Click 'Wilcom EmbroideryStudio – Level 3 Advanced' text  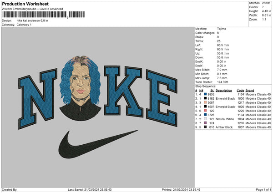pyautogui.click(x=32, y=9)
